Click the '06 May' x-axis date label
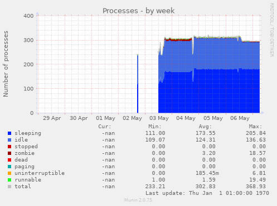Screen dimensions: 277x206 240,118
